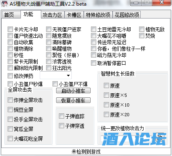Tick 解除阳光限制 checkbox
This screenshot has height=156, width=172.
[x=10, y=68]
